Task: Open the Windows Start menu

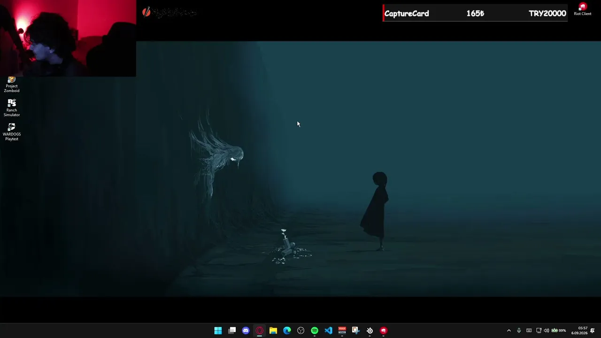Action: click(x=218, y=330)
